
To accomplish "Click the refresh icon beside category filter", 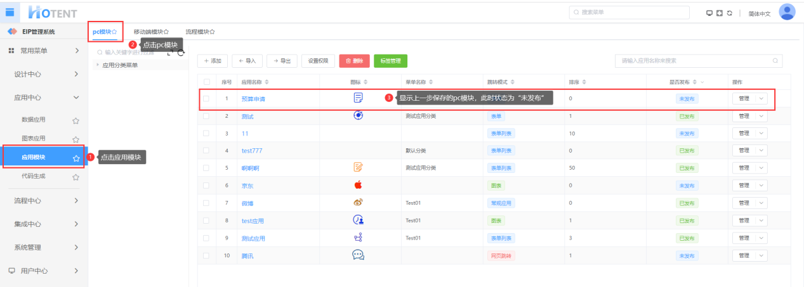I will click(181, 53).
